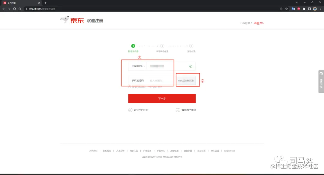Open the translate extension icon
The image size is (324, 175).
293,9
